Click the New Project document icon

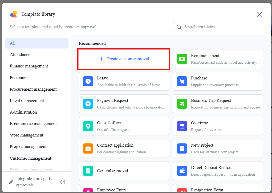182,148
